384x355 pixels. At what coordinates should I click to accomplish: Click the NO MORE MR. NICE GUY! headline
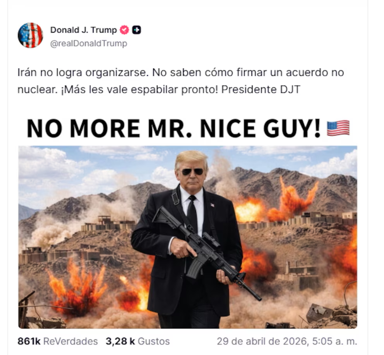click(x=174, y=128)
